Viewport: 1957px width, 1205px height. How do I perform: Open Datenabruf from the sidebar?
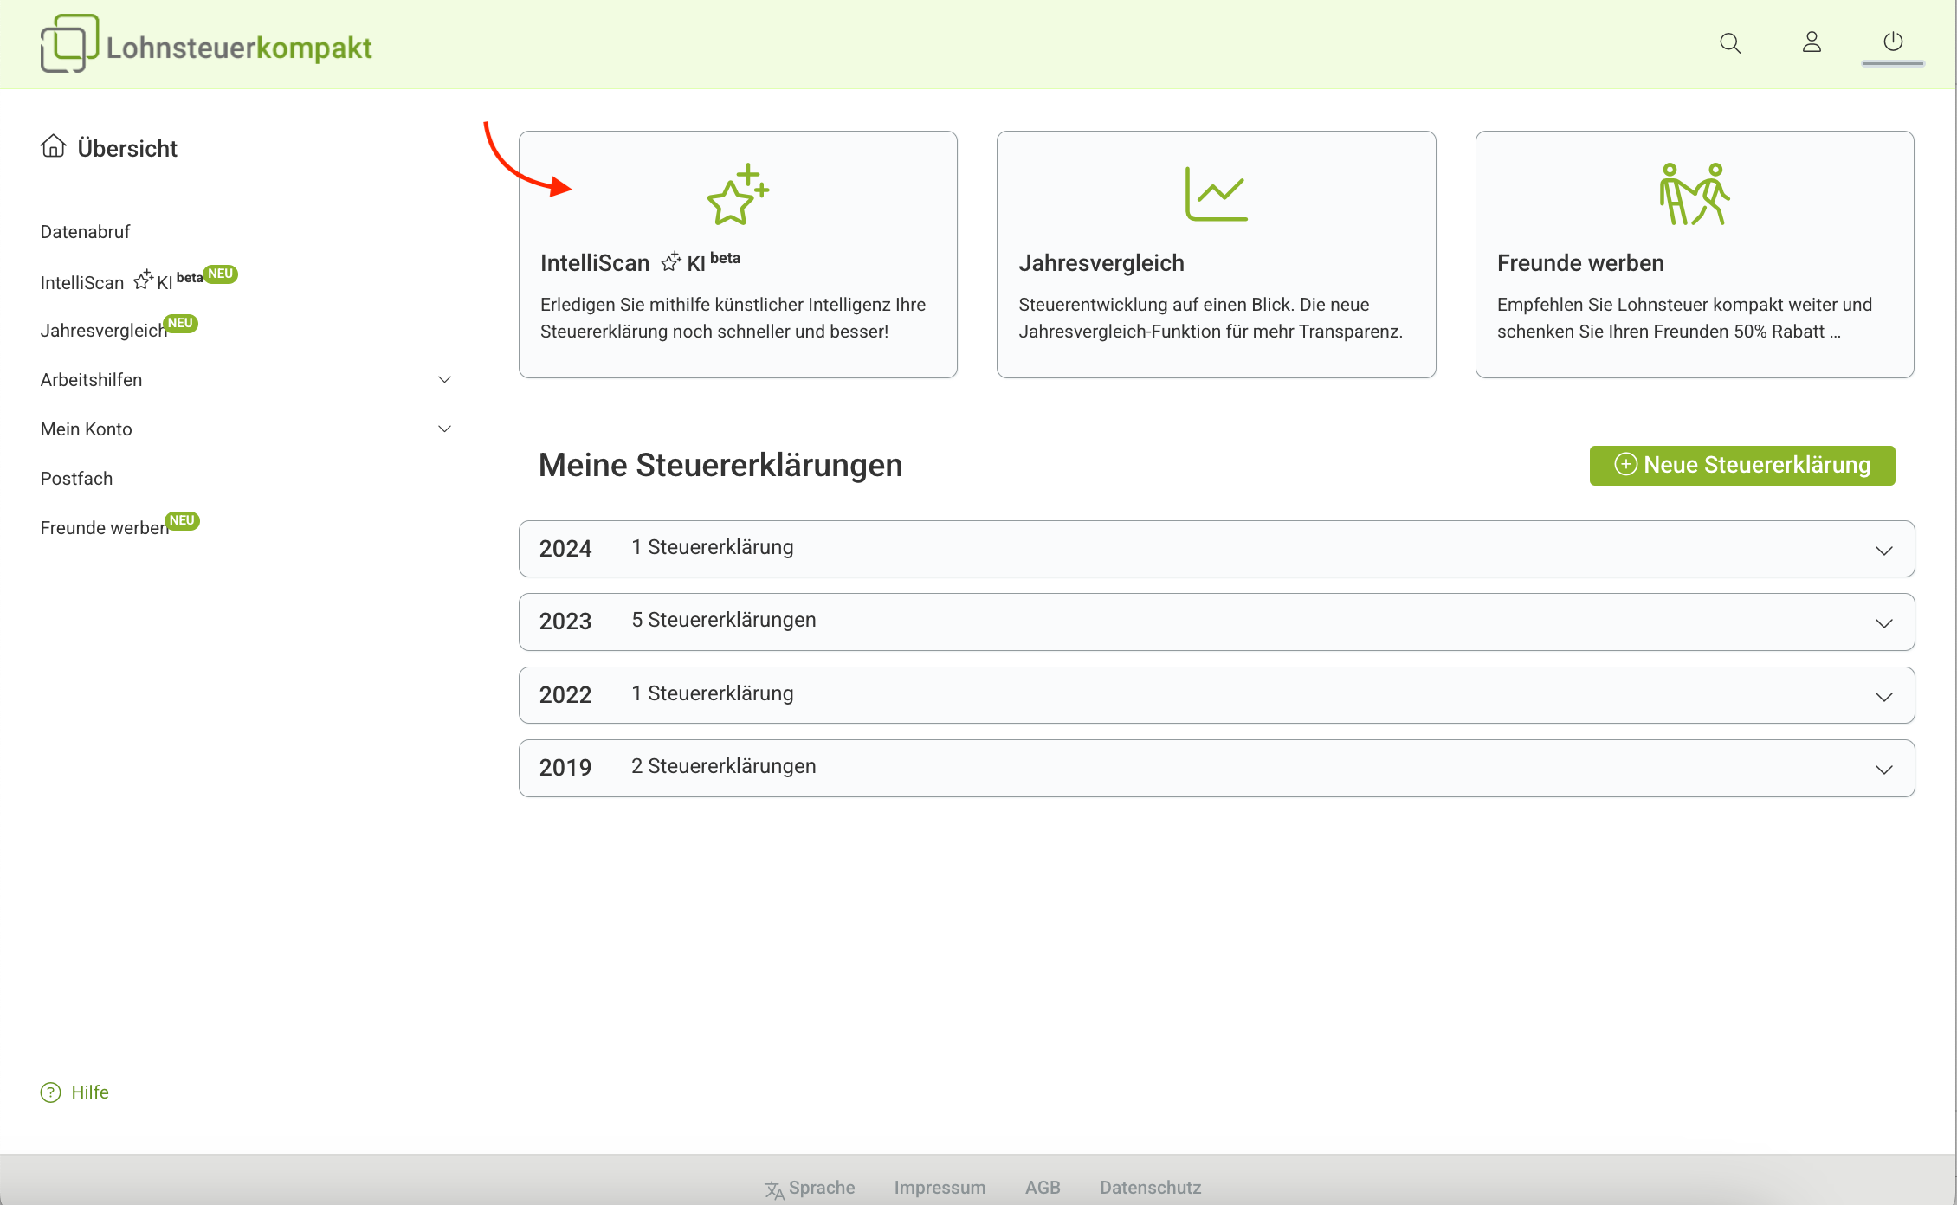tap(85, 231)
